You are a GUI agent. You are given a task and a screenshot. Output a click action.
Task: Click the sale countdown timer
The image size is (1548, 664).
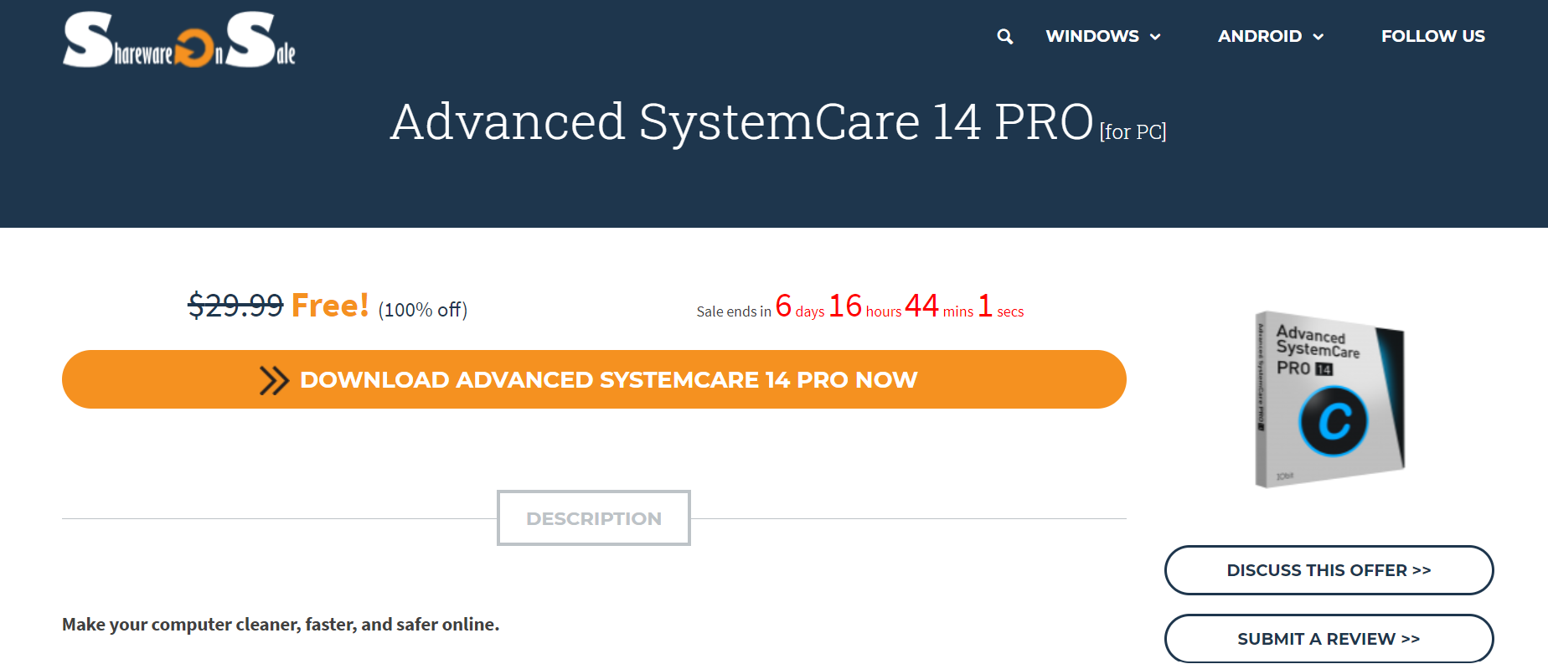[x=860, y=306]
